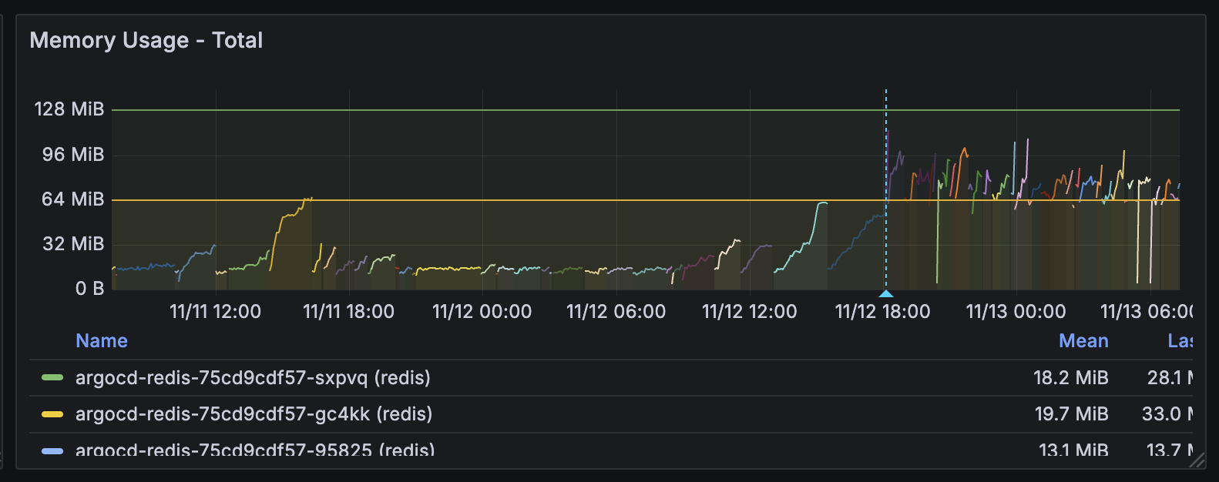Open color picker for green sxpvq swatch
This screenshot has width=1219, height=482.
tap(52, 377)
